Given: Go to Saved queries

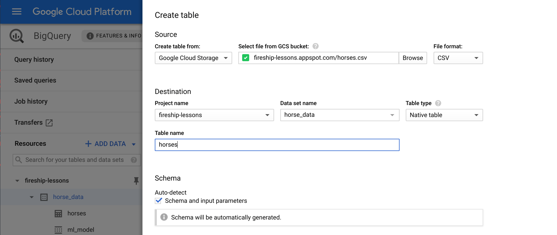Looking at the screenshot, I should click(x=35, y=80).
